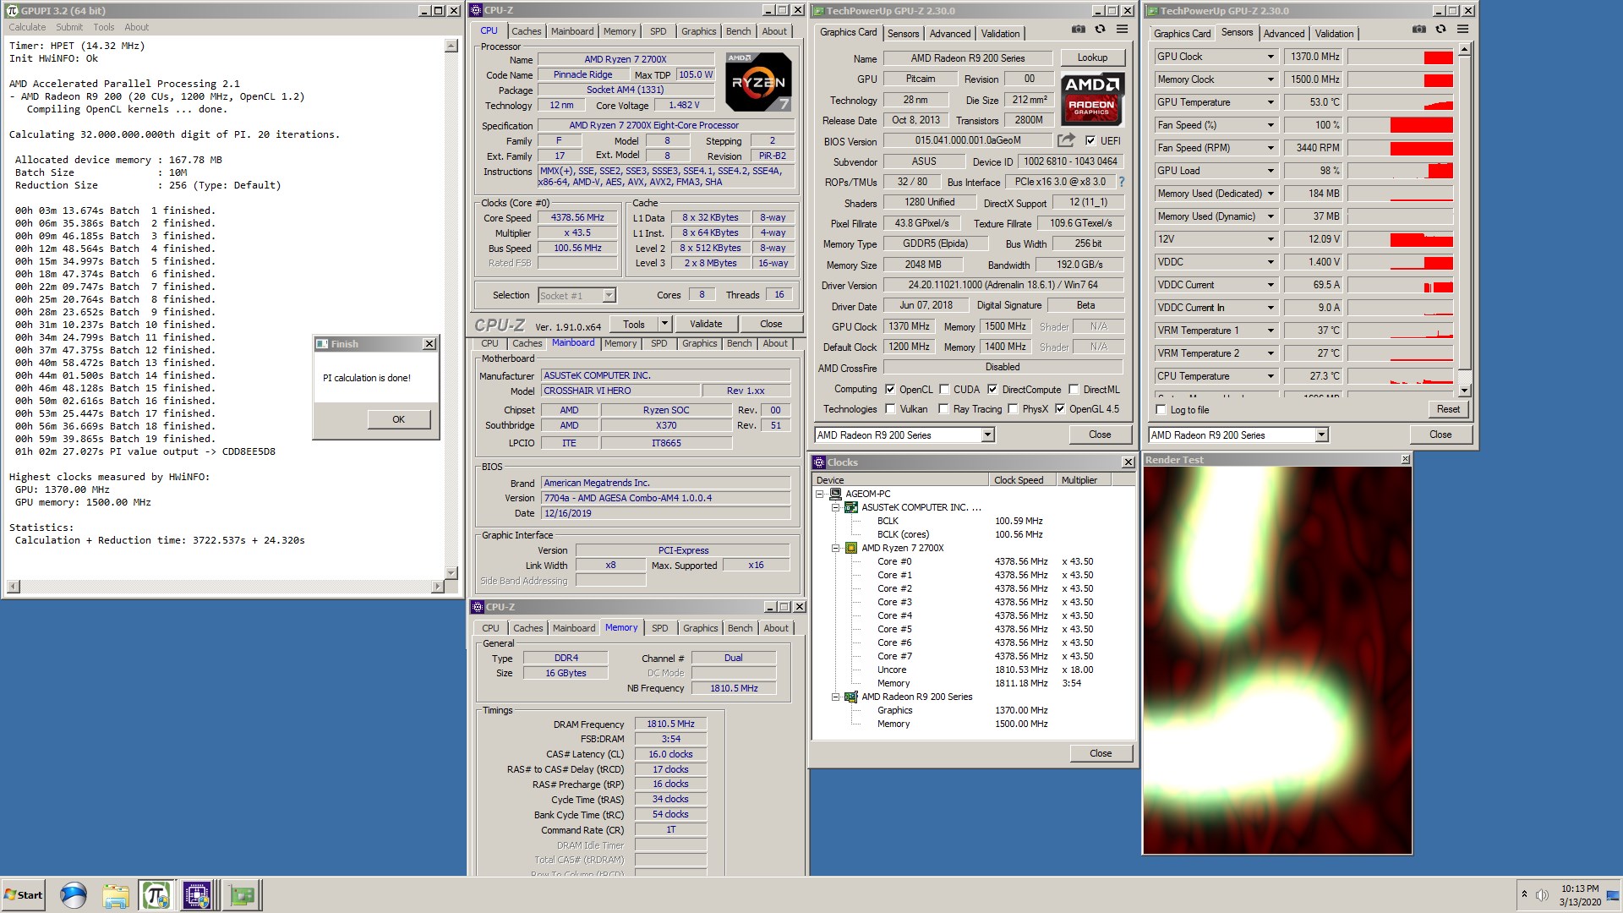Click the question mark next to Bus Interface
1623x913 pixels.
click(1122, 182)
